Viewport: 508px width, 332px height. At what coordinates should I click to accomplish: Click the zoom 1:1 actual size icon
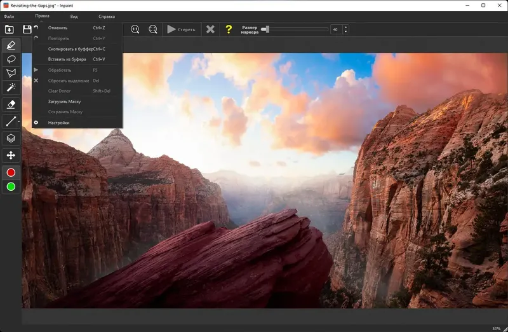click(135, 29)
